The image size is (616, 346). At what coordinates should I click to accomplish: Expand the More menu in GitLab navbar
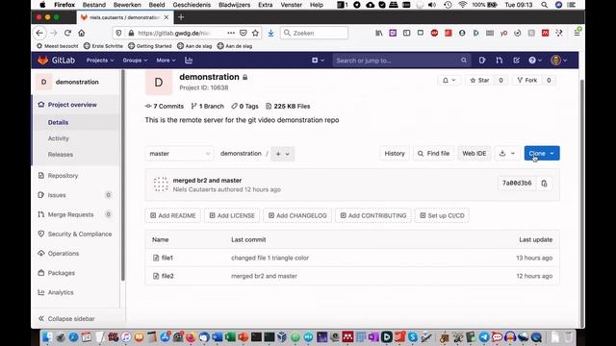coord(166,61)
